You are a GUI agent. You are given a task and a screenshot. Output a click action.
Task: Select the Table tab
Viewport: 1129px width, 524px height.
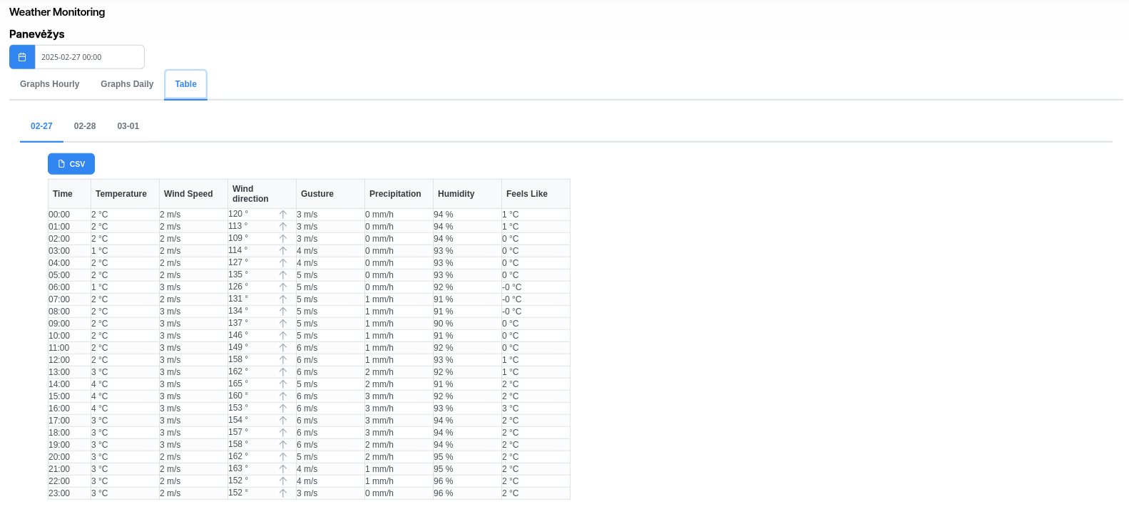(185, 84)
